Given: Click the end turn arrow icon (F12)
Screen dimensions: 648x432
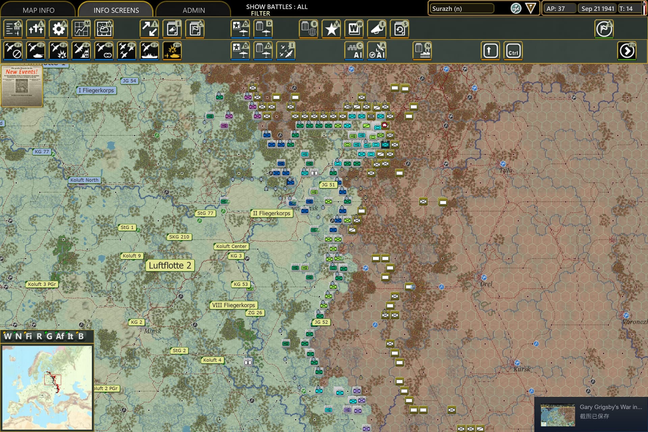Looking at the screenshot, I should (x=627, y=51).
